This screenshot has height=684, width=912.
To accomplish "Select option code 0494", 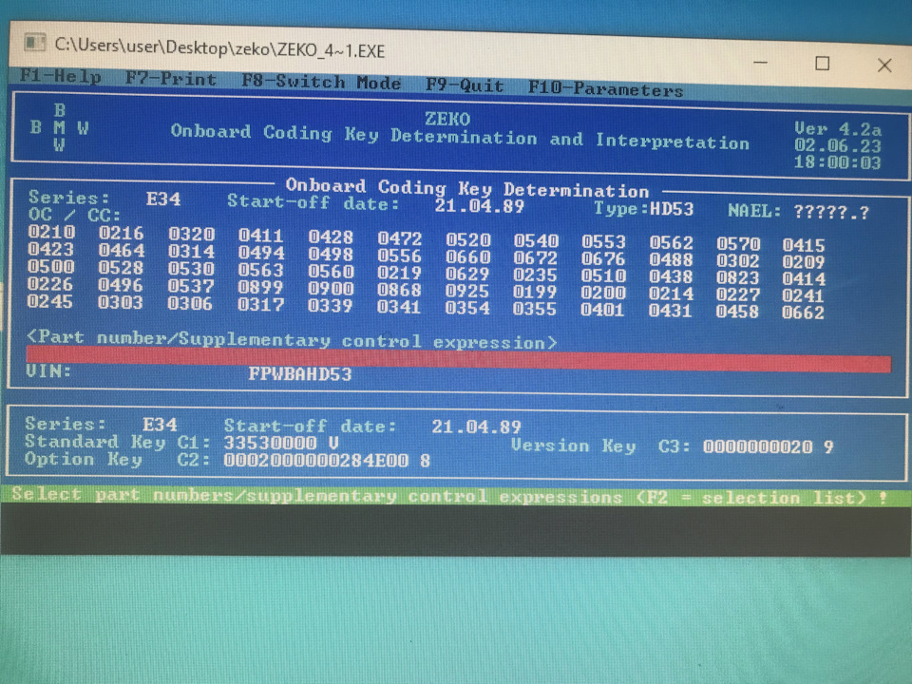I will tap(261, 253).
